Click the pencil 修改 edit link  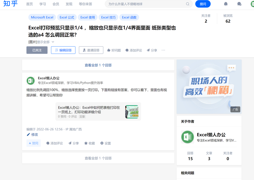point(33,134)
